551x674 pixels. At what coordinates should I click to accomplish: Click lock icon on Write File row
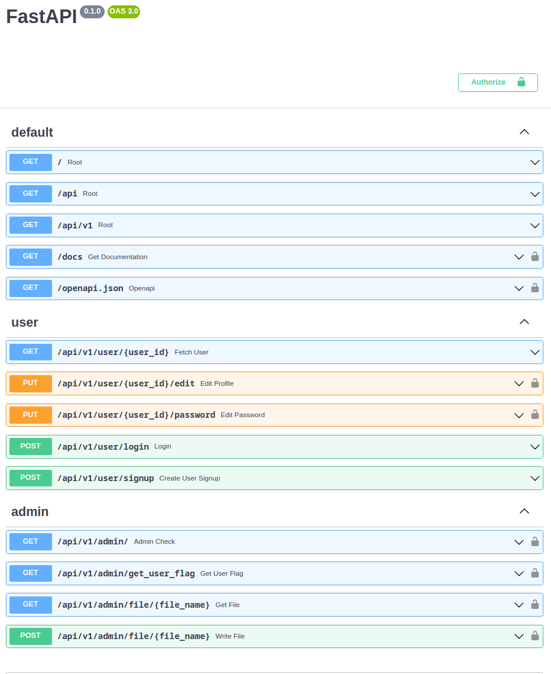pyautogui.click(x=534, y=636)
